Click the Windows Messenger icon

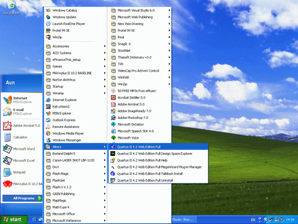pyautogui.click(x=48, y=140)
